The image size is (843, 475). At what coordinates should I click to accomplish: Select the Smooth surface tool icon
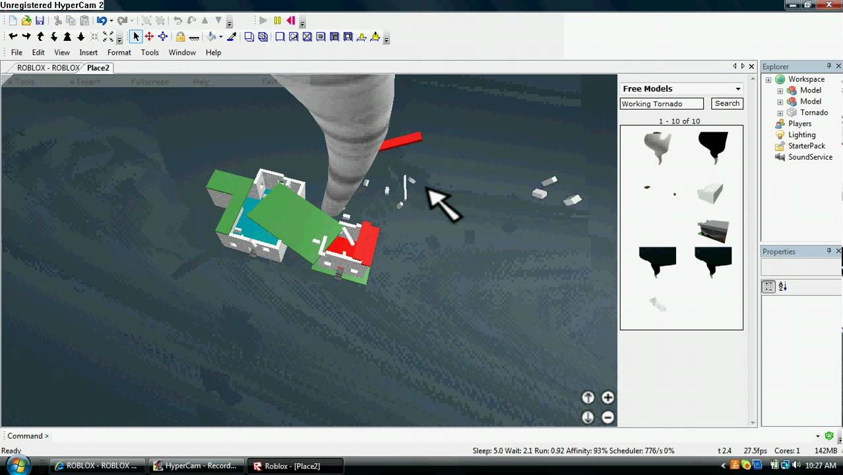280,37
